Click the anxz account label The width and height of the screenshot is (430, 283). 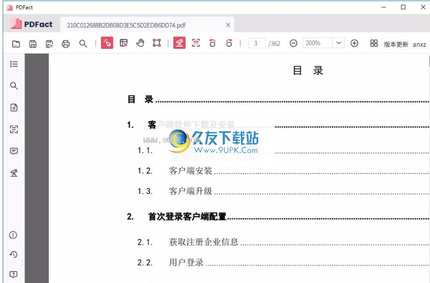(419, 45)
